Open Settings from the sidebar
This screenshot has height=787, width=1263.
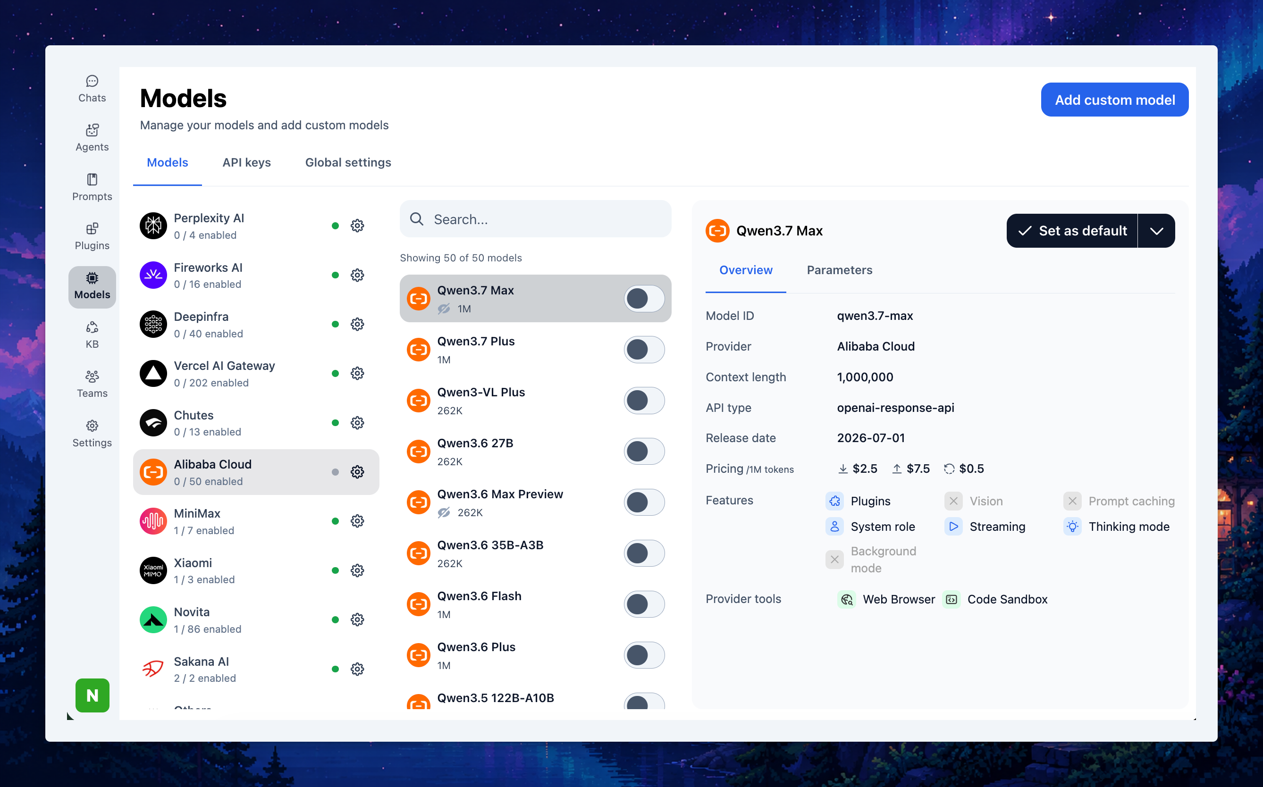tap(92, 434)
